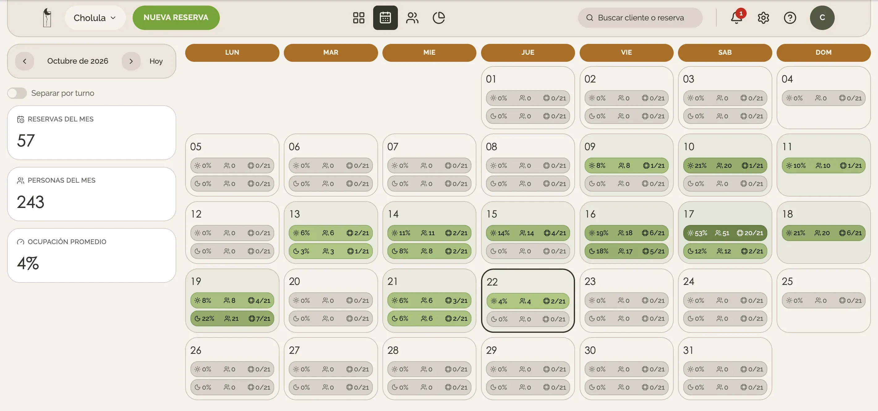Open day 18 daytime shift 6/21 row
Screen dimensions: 878x411
[x=824, y=233]
